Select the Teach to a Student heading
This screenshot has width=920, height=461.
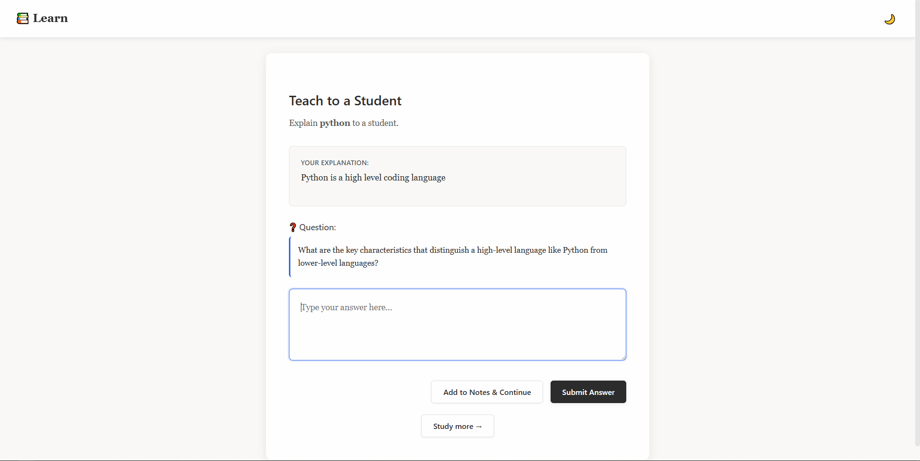coord(345,101)
